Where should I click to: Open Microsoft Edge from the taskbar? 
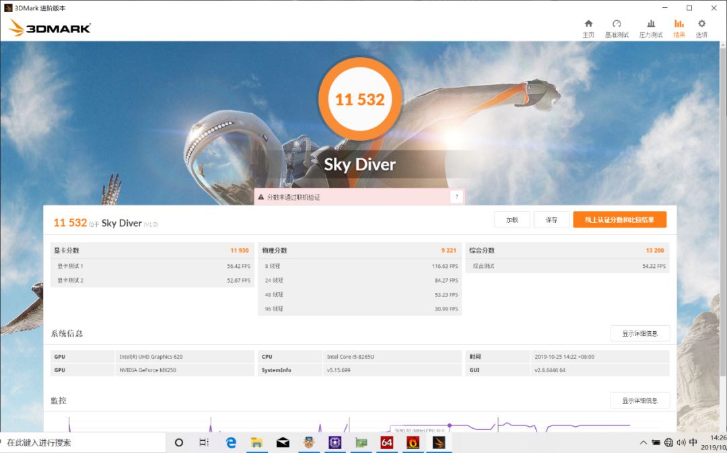click(x=231, y=442)
